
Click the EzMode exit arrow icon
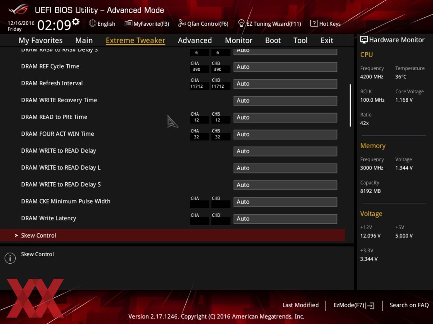pos(370,306)
